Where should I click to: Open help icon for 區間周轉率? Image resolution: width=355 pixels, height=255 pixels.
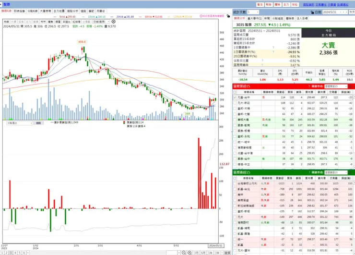[262, 65]
